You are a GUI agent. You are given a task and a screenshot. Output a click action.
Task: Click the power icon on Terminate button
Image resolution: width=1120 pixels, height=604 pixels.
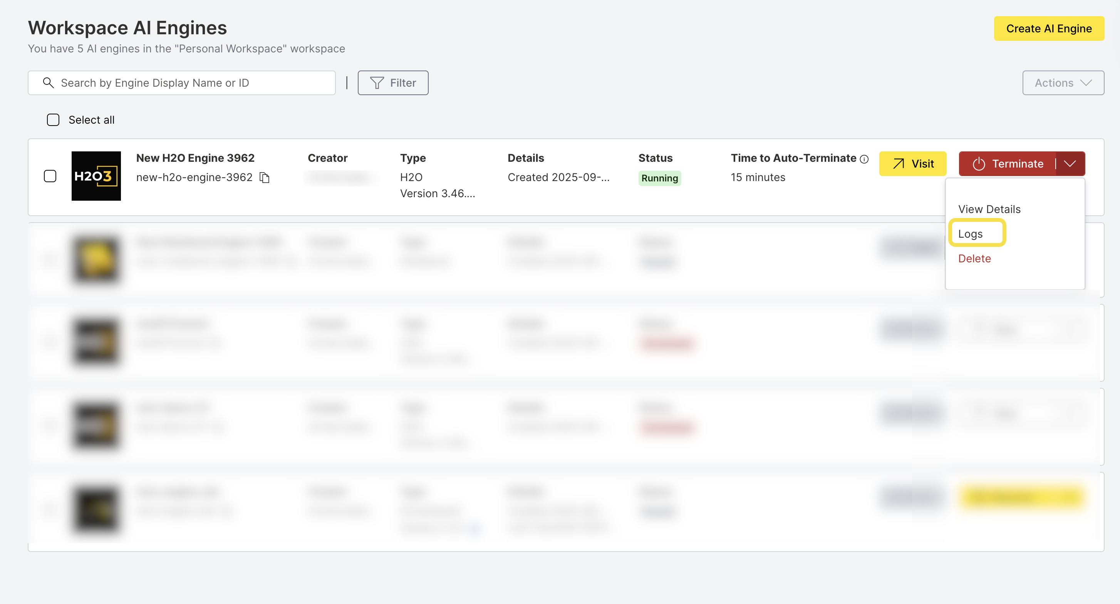point(979,164)
